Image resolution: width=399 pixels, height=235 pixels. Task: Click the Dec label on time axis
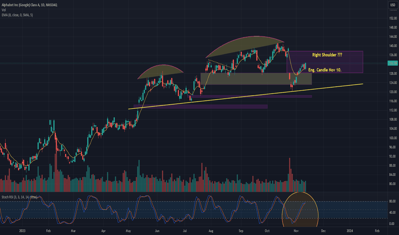point(323,231)
